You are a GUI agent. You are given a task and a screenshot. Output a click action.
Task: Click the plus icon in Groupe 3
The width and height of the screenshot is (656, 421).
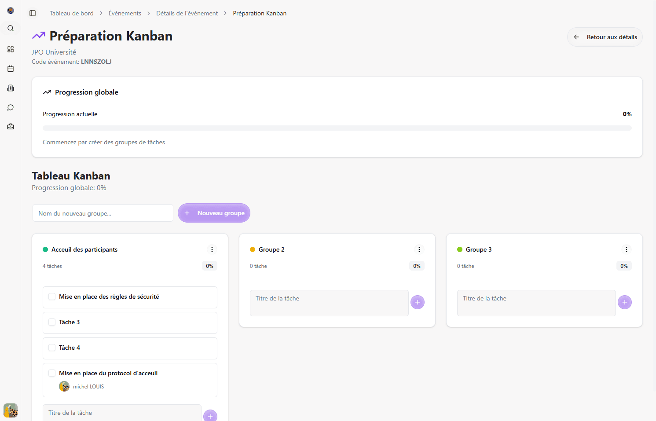click(x=624, y=302)
